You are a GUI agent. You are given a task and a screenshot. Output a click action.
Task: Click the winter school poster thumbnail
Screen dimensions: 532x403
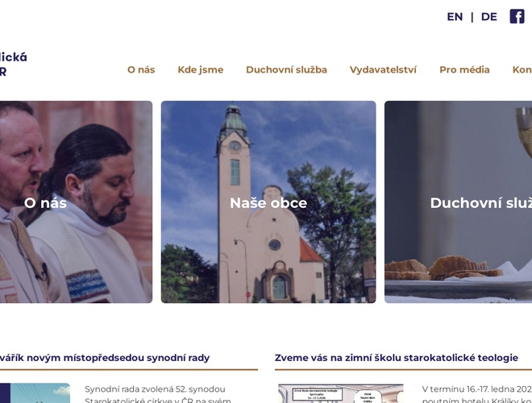coord(341,393)
